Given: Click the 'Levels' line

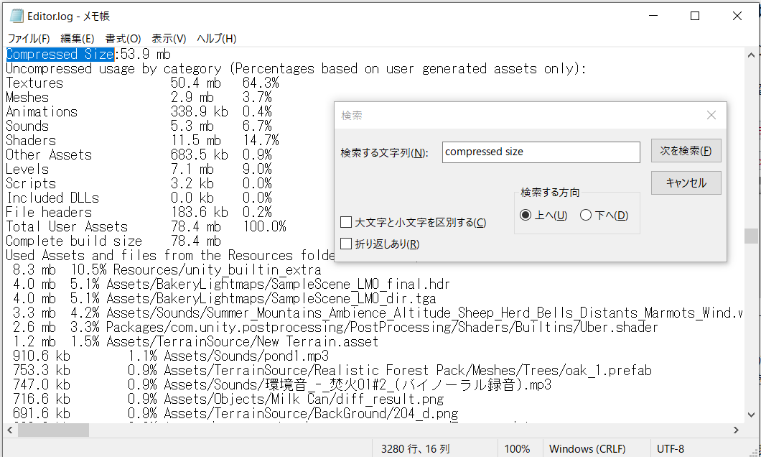Looking at the screenshot, I should coord(139,170).
